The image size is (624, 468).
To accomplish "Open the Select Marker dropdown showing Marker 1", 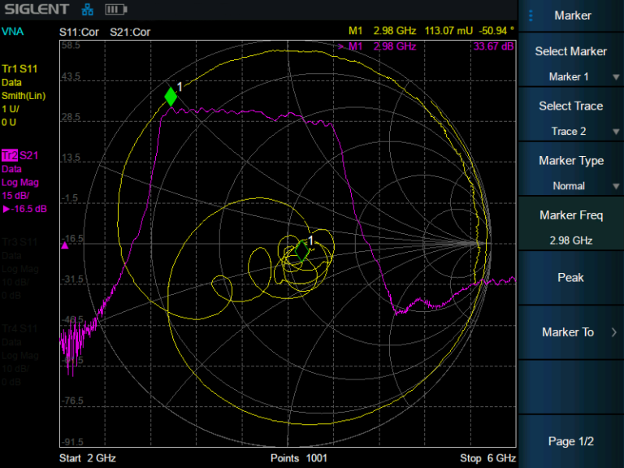I will click(x=570, y=63).
